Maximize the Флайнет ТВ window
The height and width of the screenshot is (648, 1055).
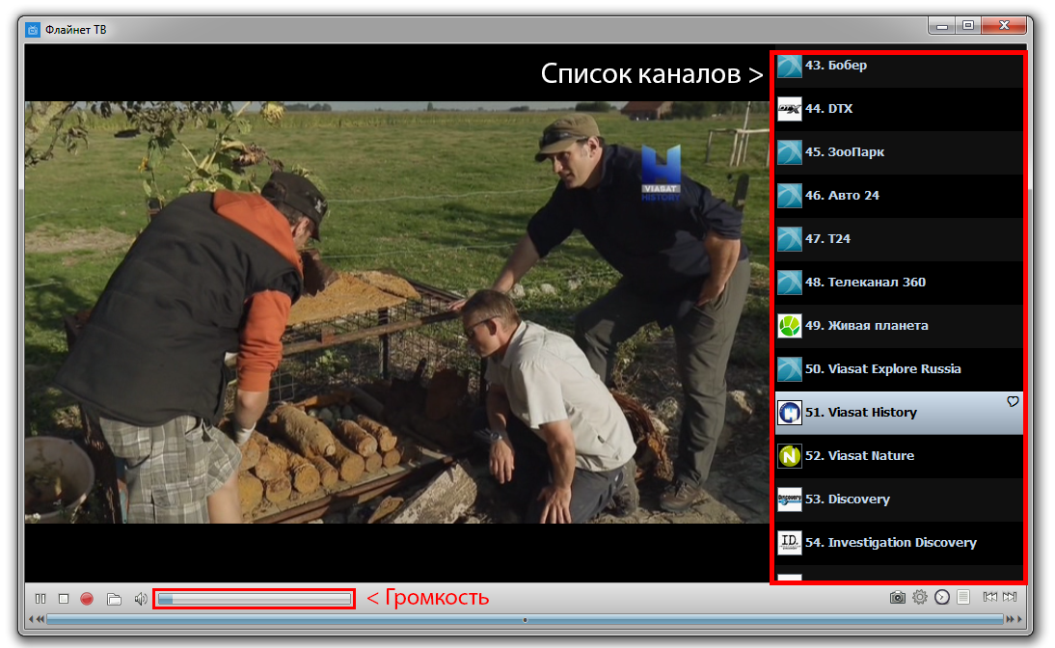(968, 26)
